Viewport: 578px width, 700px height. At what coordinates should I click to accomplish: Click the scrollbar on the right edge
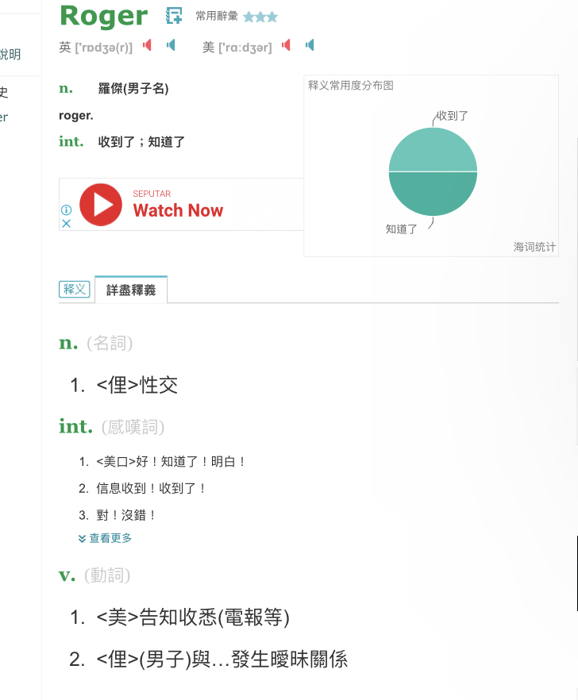[576, 571]
